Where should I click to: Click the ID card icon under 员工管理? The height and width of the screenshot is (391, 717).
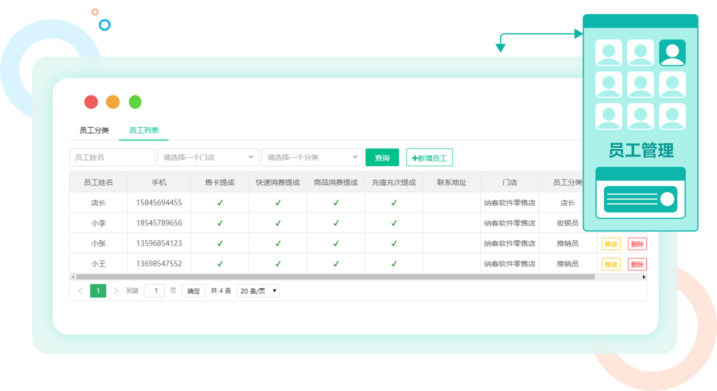(640, 199)
